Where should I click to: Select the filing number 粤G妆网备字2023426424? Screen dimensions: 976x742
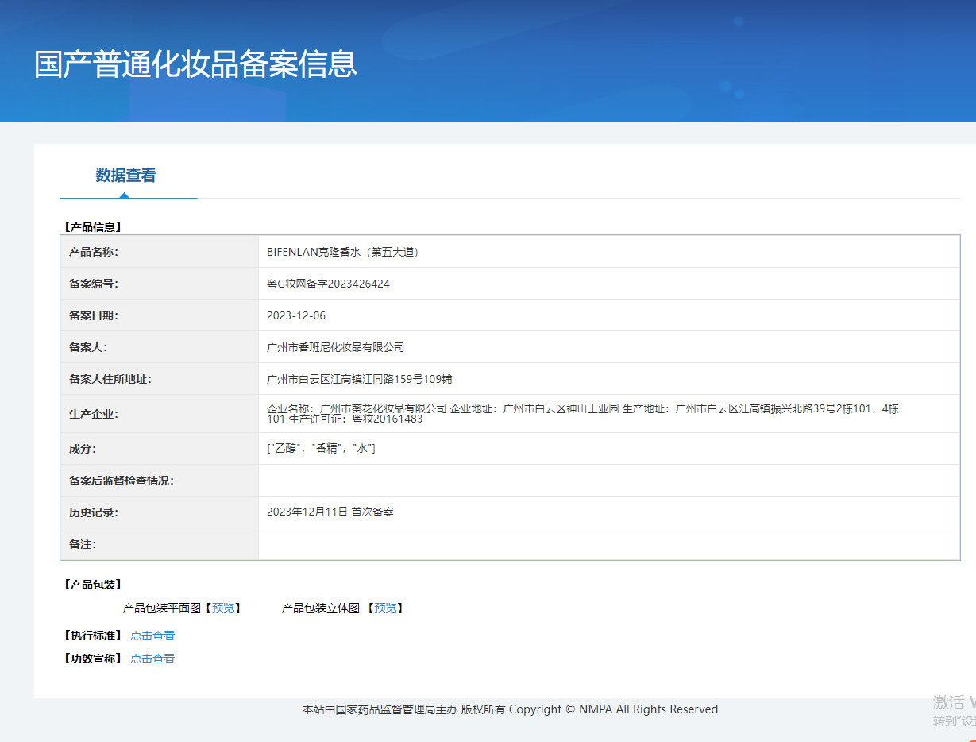pos(328,284)
